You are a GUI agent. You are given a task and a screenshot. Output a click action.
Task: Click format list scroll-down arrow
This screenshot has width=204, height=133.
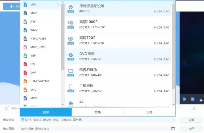(x=63, y=104)
